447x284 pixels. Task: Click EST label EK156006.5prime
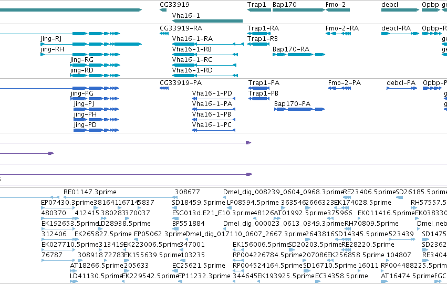(x=261, y=245)
